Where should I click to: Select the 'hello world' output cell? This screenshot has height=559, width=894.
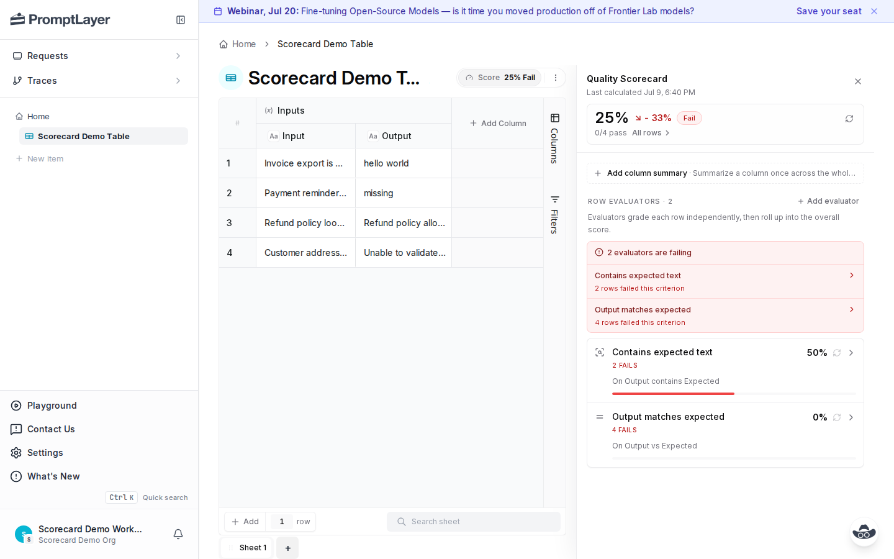pos(404,163)
